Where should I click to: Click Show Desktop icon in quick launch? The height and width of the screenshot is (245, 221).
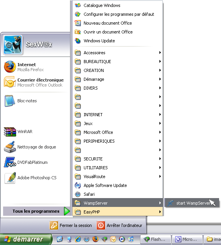[60, 239]
